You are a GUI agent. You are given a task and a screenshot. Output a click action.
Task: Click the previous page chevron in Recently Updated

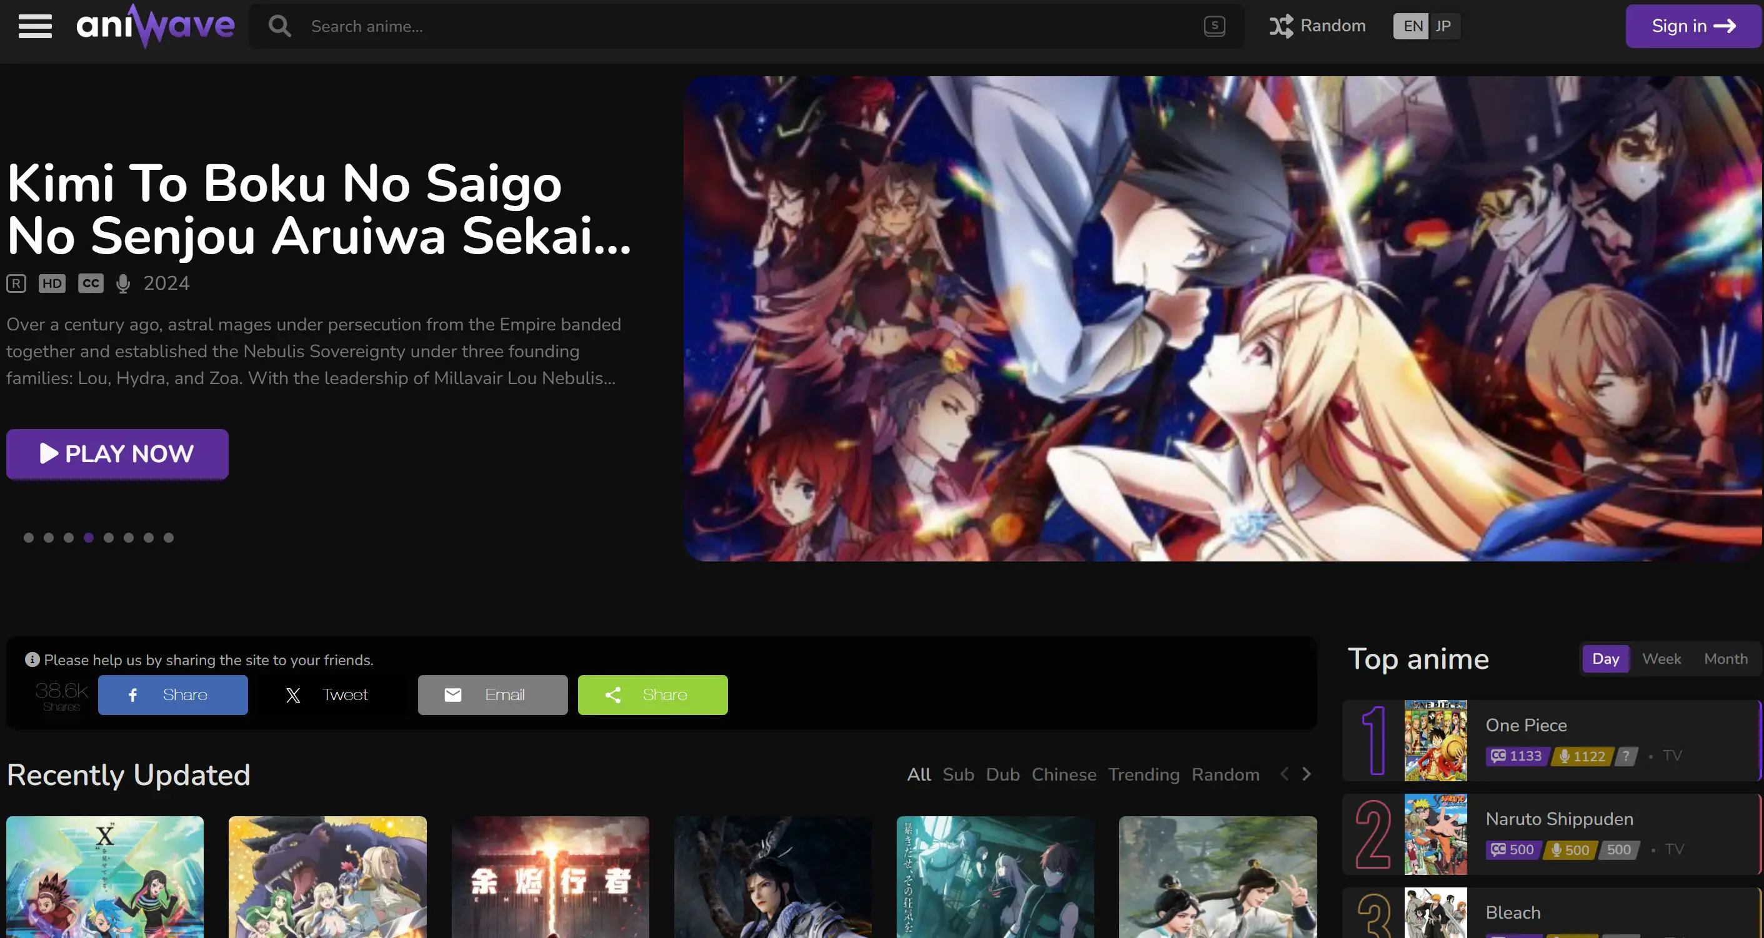1284,774
